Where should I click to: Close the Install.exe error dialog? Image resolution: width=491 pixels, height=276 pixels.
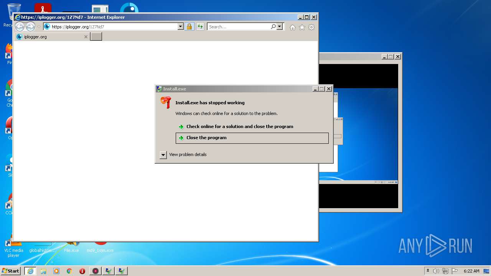click(x=329, y=89)
